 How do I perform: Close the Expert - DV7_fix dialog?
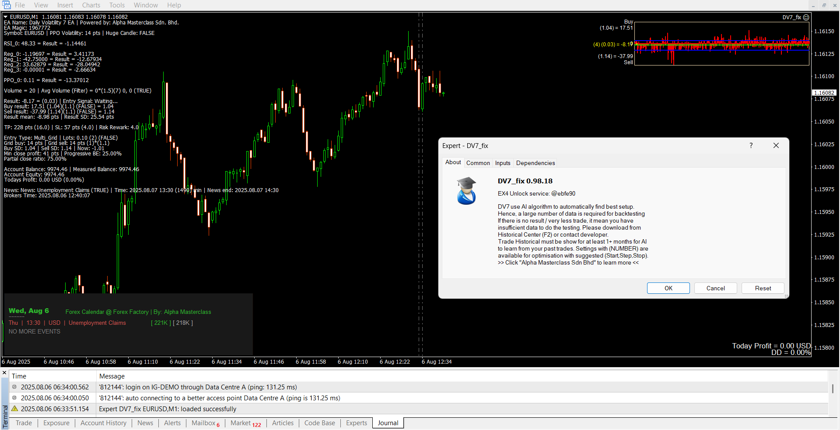(x=776, y=145)
